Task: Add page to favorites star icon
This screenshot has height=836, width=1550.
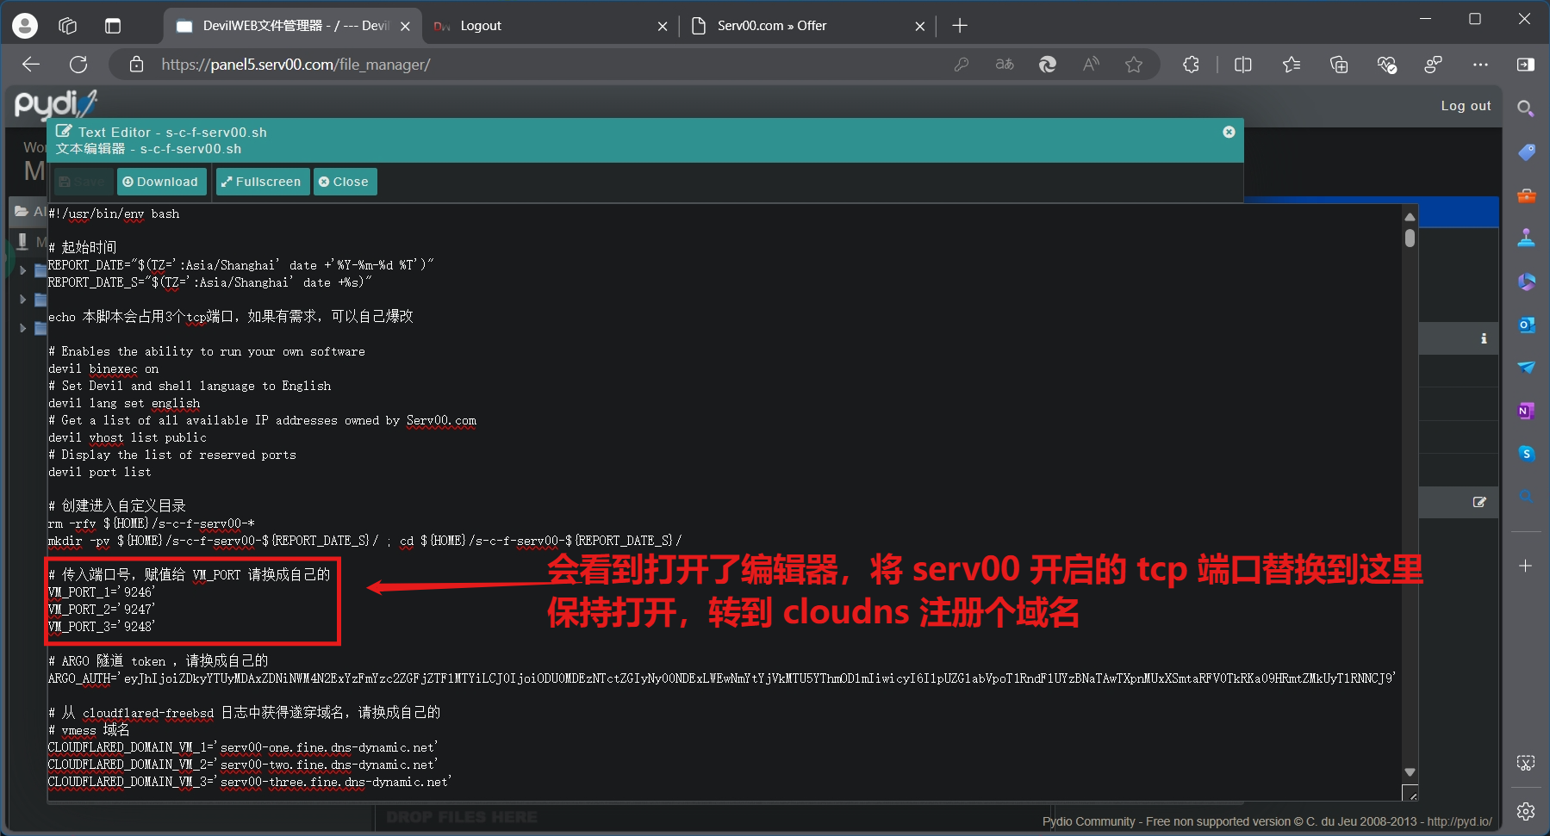Action: click(1134, 65)
